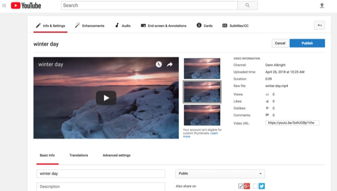Click the winter day title field

101,173
